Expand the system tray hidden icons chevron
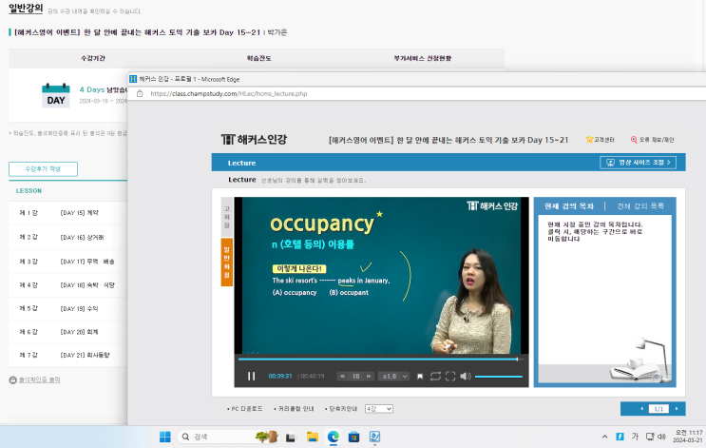 (604, 437)
